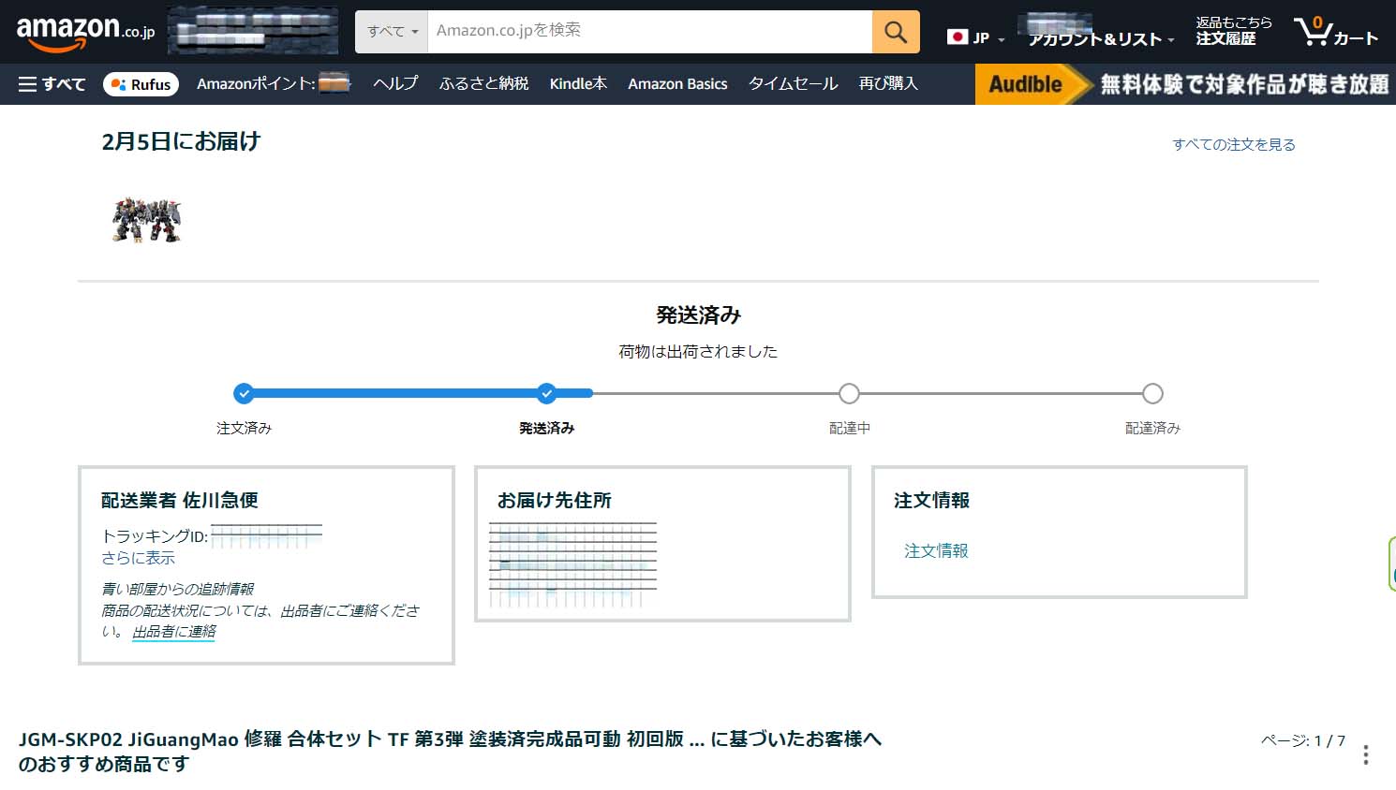Click the orange search magnifier button
The height and width of the screenshot is (790, 1396).
coord(895,32)
